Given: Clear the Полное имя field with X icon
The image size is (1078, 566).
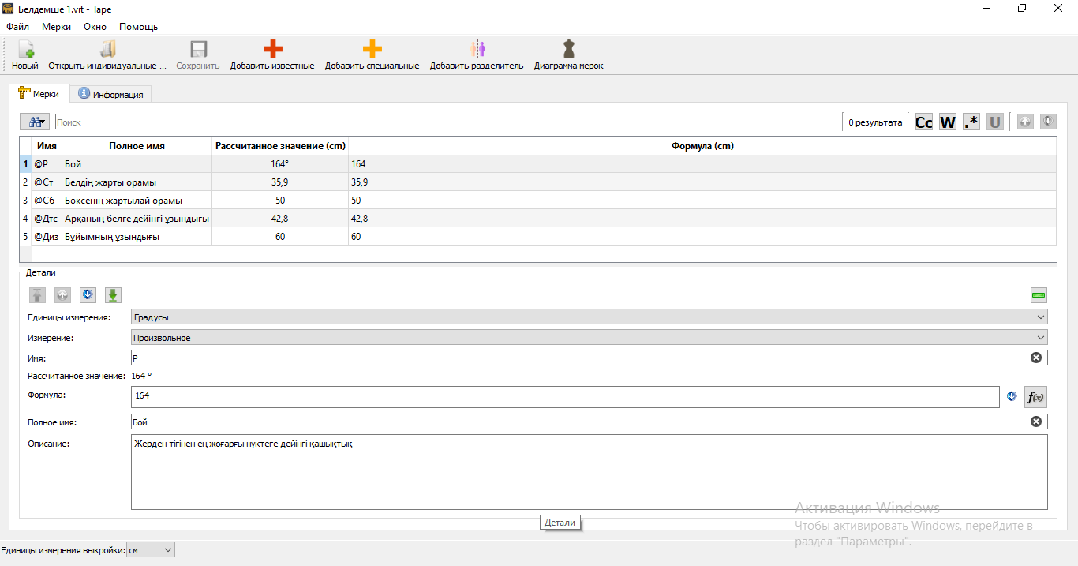Looking at the screenshot, I should click(x=1036, y=422).
